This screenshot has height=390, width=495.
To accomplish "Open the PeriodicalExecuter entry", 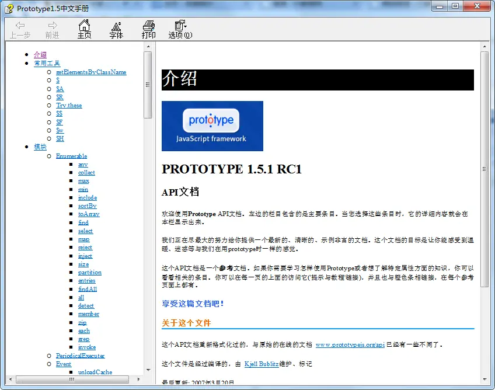I will pos(80,356).
